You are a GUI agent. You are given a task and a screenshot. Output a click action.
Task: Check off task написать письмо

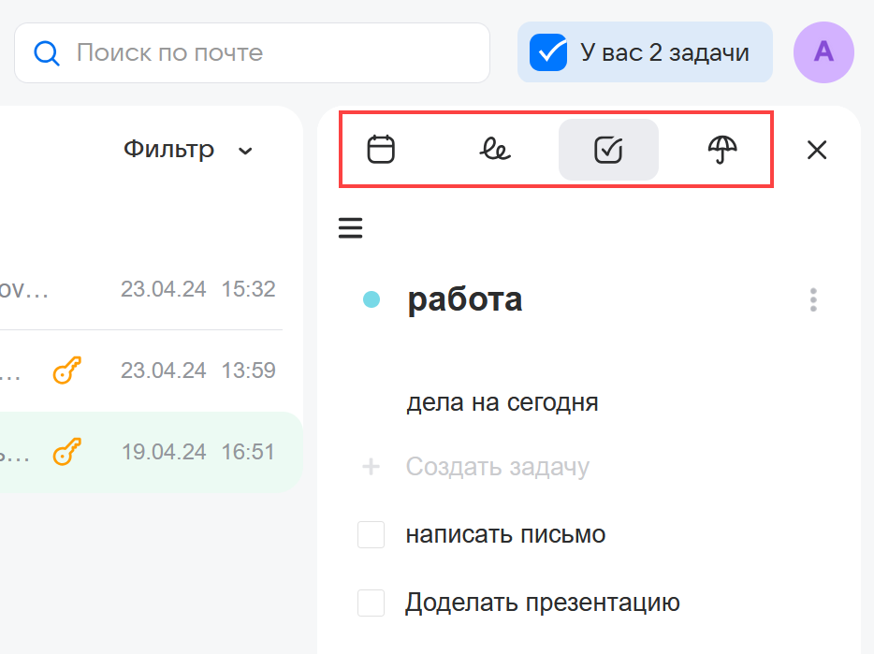(371, 535)
